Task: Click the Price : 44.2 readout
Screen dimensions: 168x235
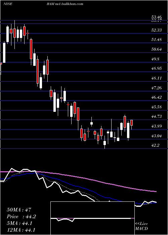Action: click(21, 217)
